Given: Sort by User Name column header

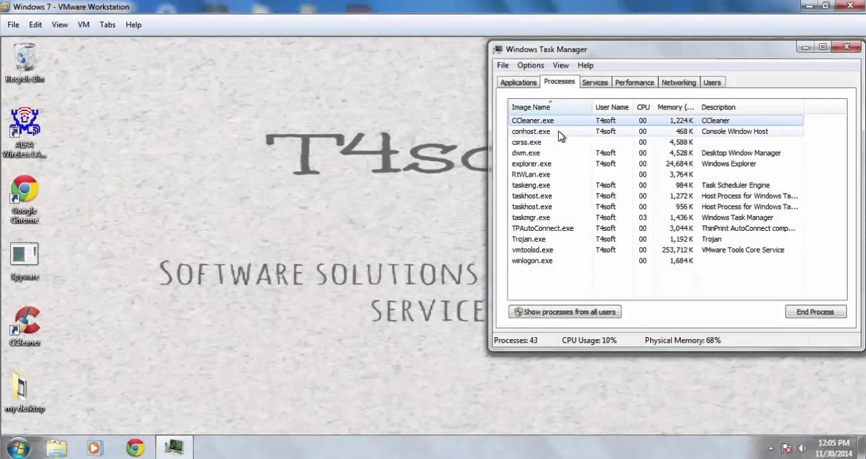Looking at the screenshot, I should 612,107.
